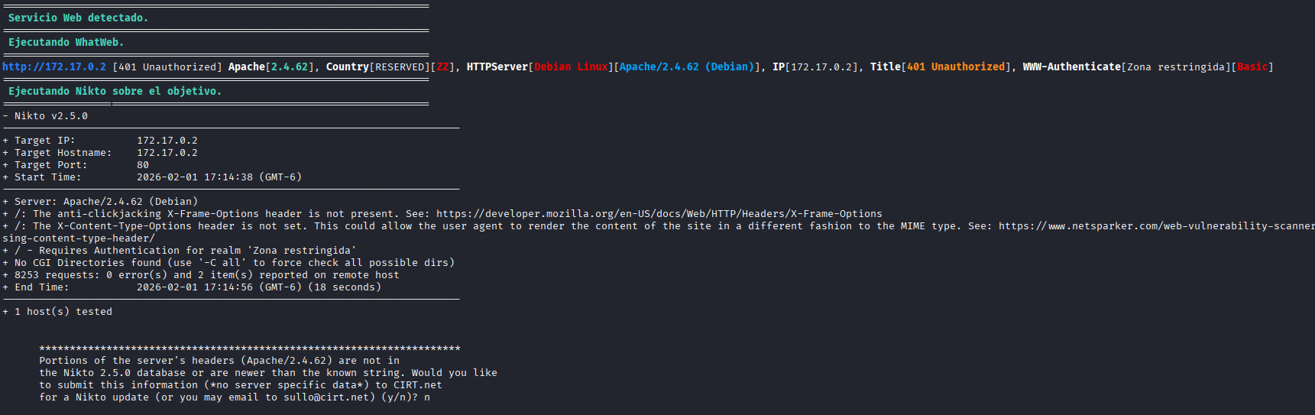Viewport: 1315px width, 415px height.
Task: Open the netsparker.com vulnerability scanner link
Action: pyautogui.click(x=1155, y=226)
